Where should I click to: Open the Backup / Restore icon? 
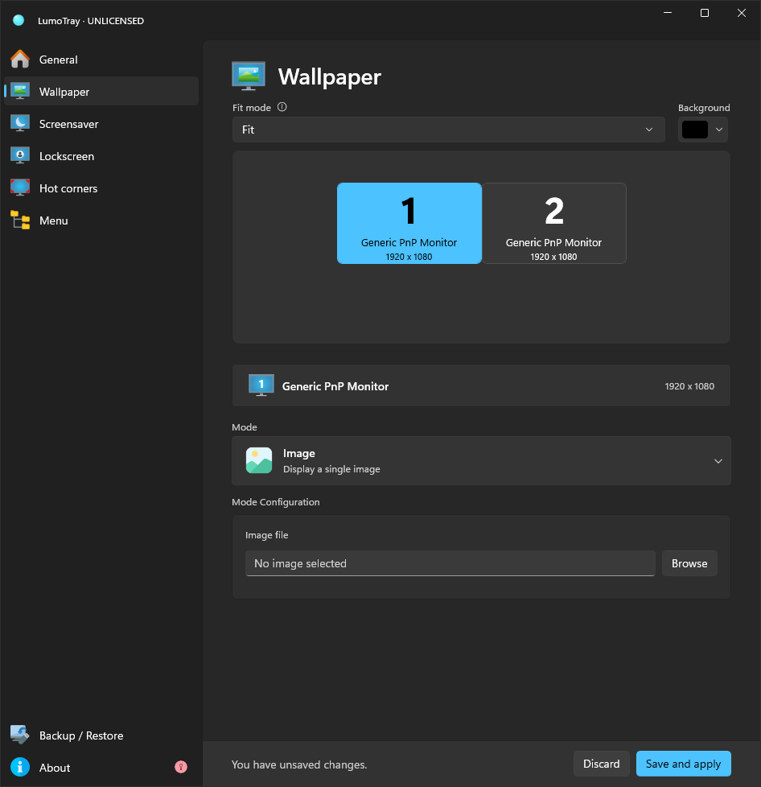click(x=20, y=735)
